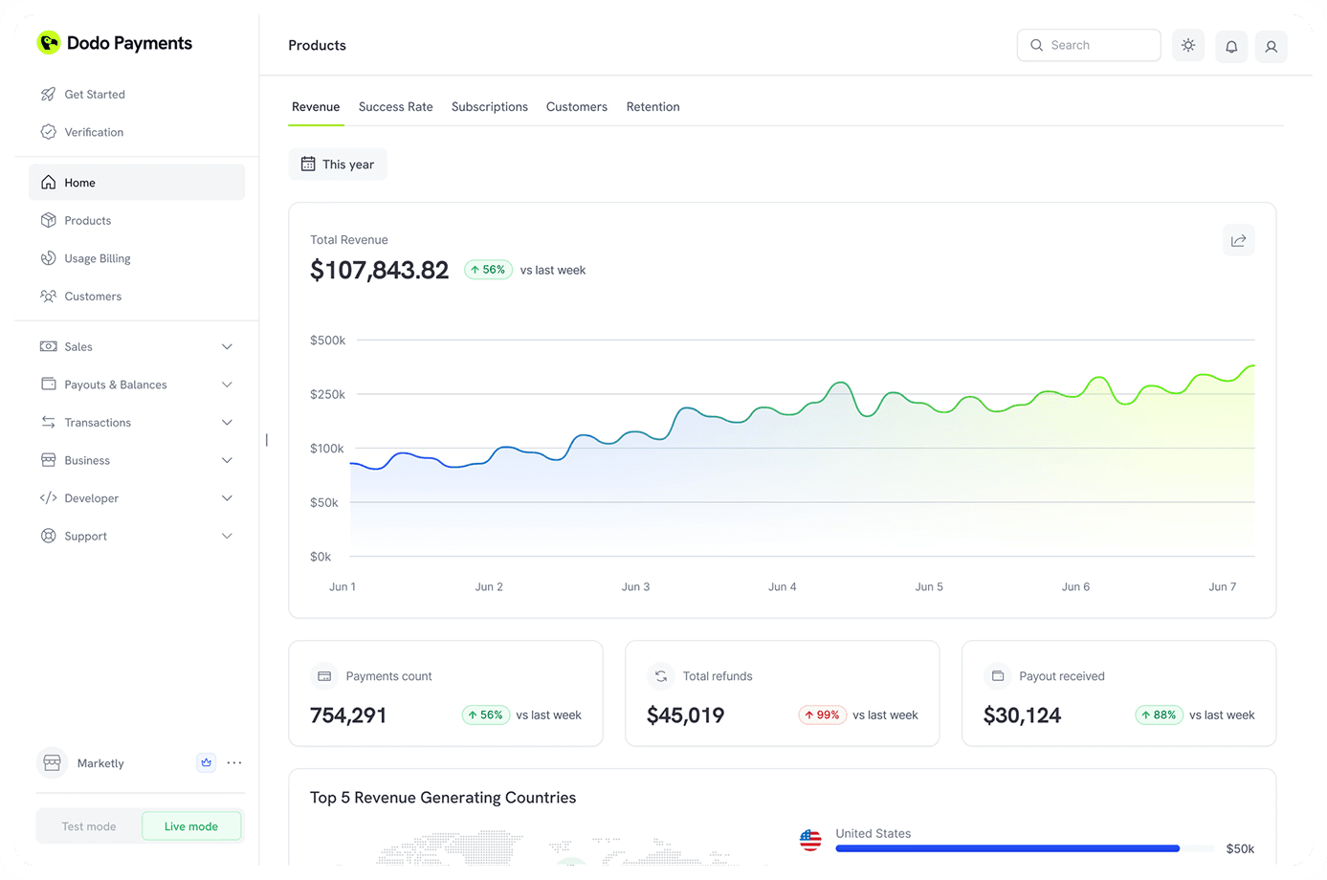Click the $30,124 payout value
This screenshot has height=880, width=1327.
pos(1022,715)
